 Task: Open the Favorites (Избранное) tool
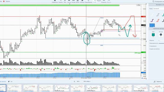point(55,1)
